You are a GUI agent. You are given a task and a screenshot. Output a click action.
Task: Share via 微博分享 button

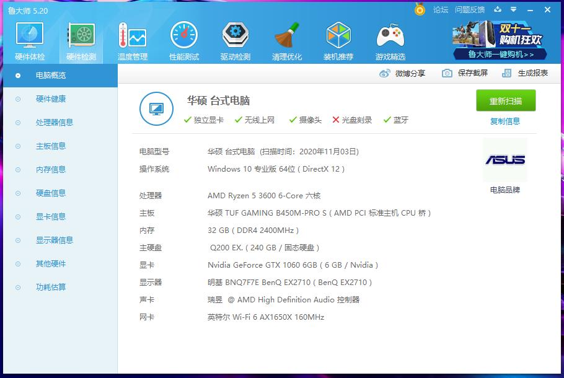(x=403, y=73)
